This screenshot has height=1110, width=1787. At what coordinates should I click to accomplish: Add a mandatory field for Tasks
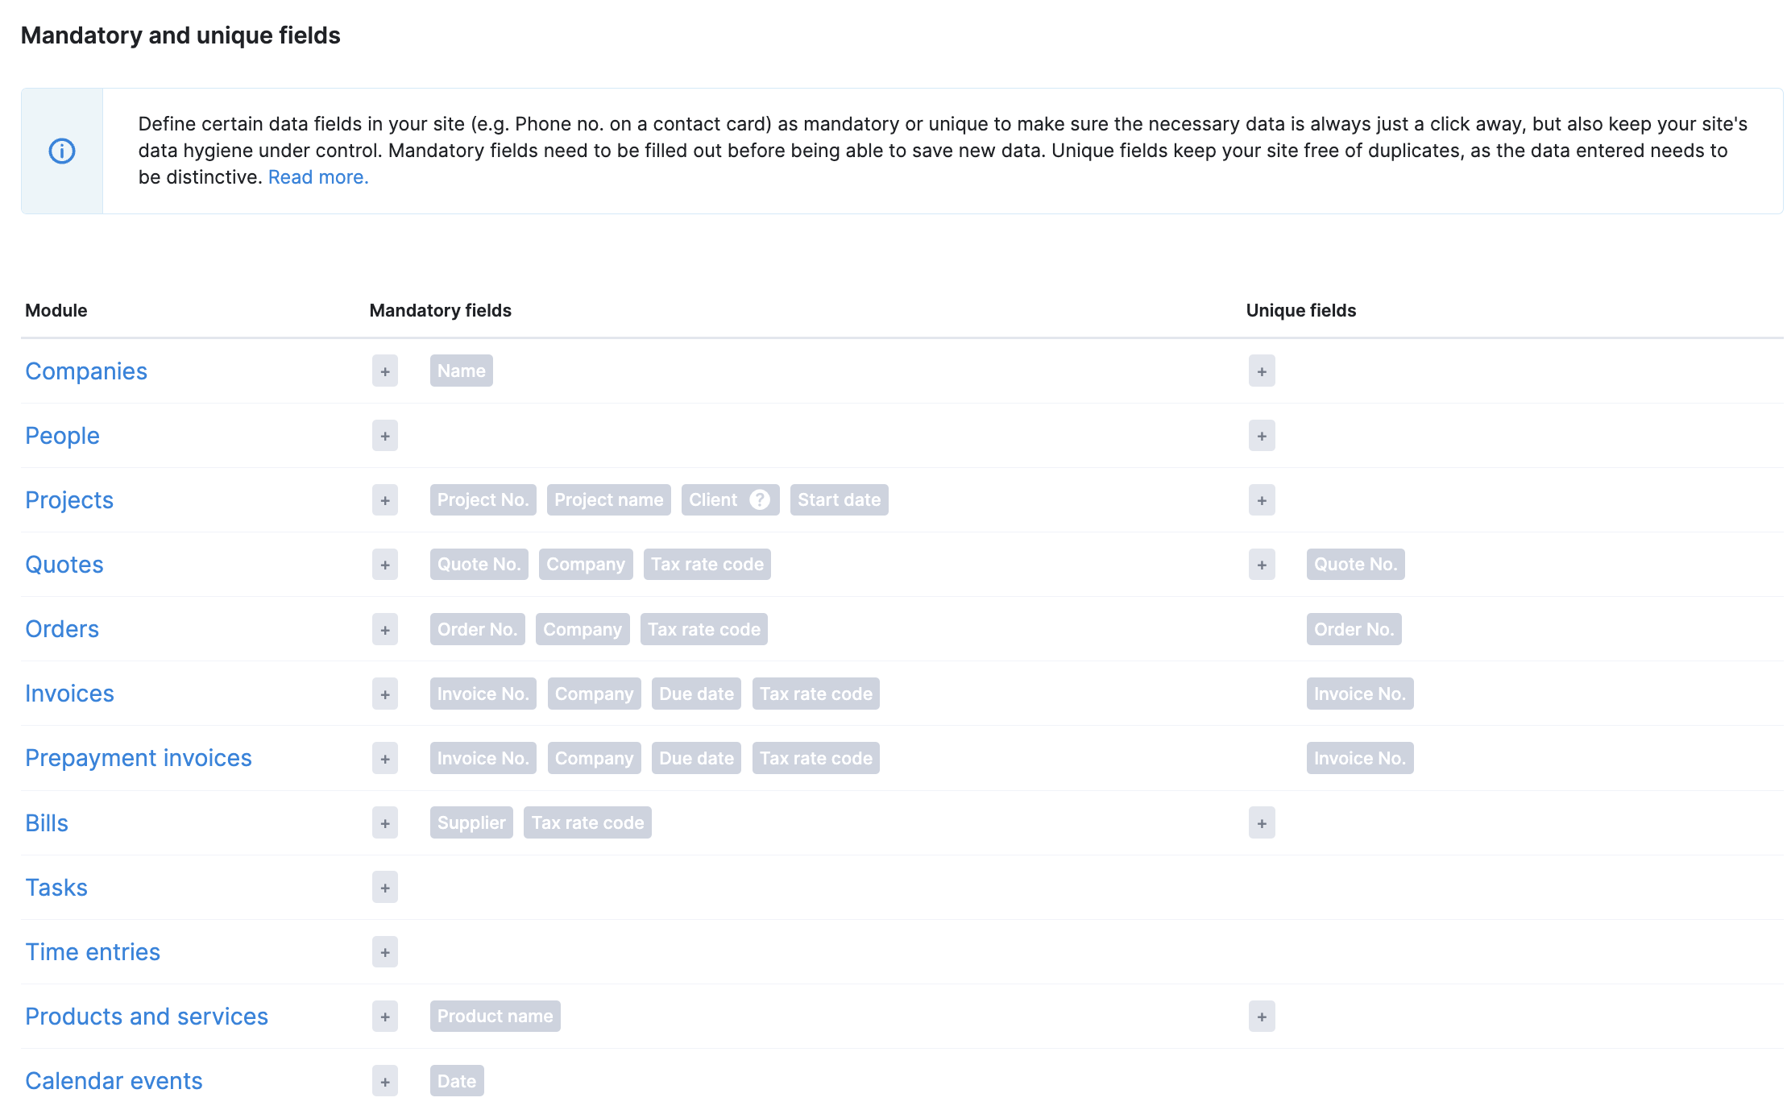coord(385,888)
